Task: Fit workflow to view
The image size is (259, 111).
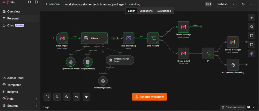Action: tap(47, 97)
